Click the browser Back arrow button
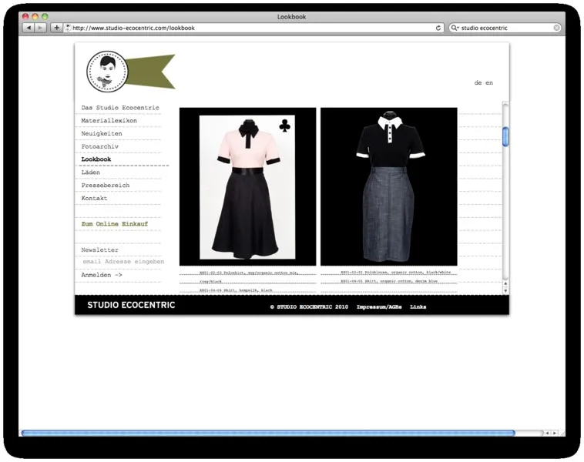 29,28
